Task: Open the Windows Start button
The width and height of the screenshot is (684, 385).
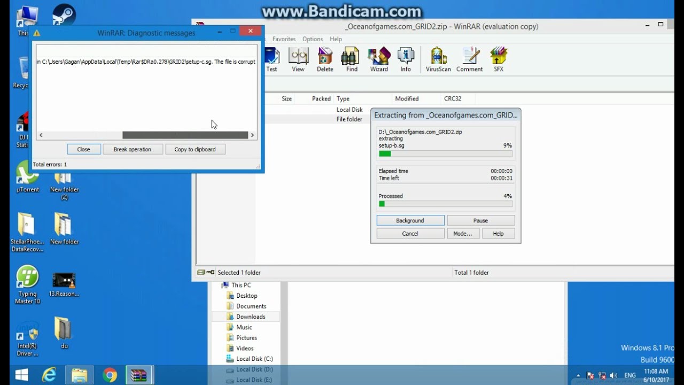Action: pos(22,374)
